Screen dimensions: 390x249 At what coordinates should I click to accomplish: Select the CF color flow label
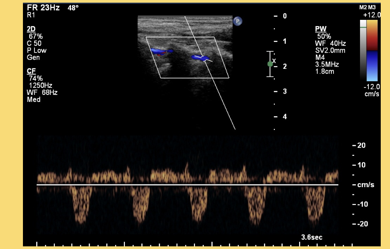coord(31,71)
